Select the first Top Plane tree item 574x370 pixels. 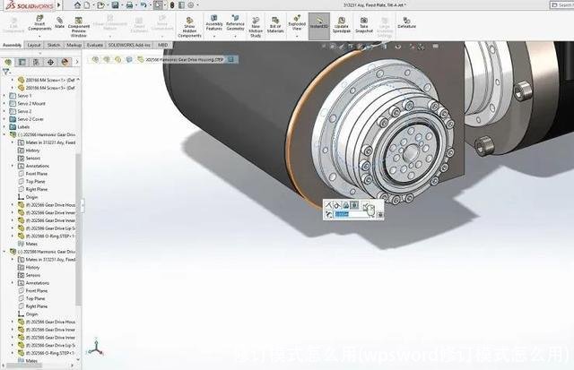point(37,181)
